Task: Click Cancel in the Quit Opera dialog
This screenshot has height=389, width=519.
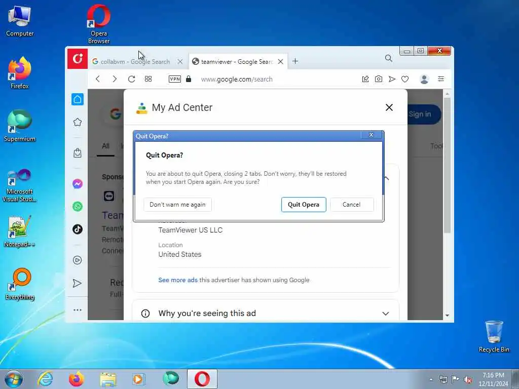Action: (352, 205)
